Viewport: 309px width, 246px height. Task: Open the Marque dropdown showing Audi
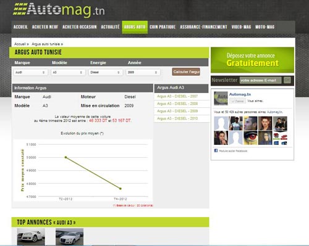click(31, 72)
